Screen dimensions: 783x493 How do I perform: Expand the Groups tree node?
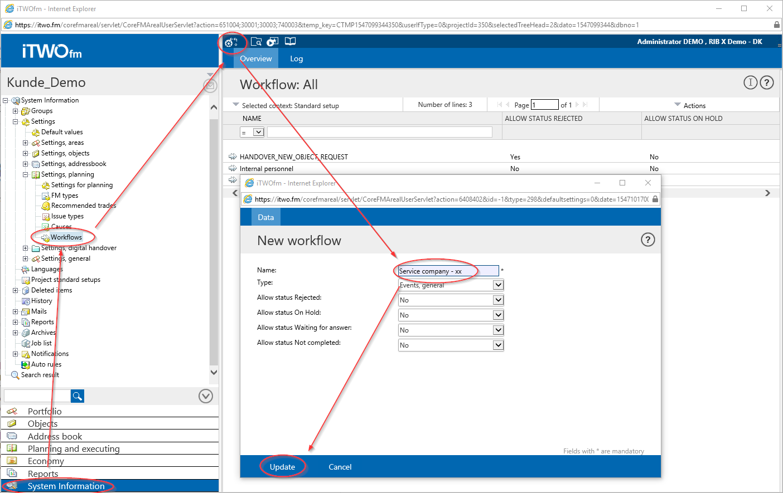pyautogui.click(x=16, y=111)
